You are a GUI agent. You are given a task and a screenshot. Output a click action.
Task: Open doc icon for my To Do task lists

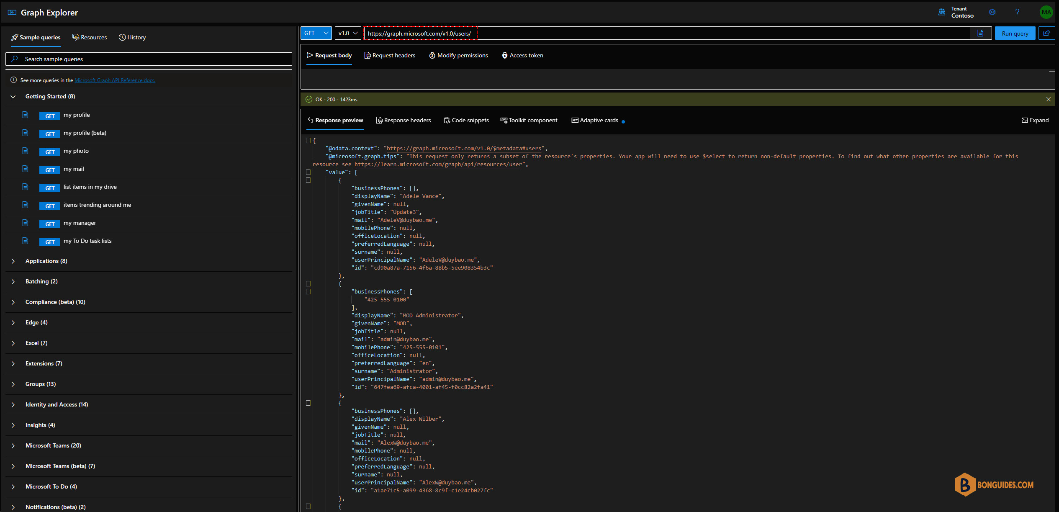[x=25, y=241]
